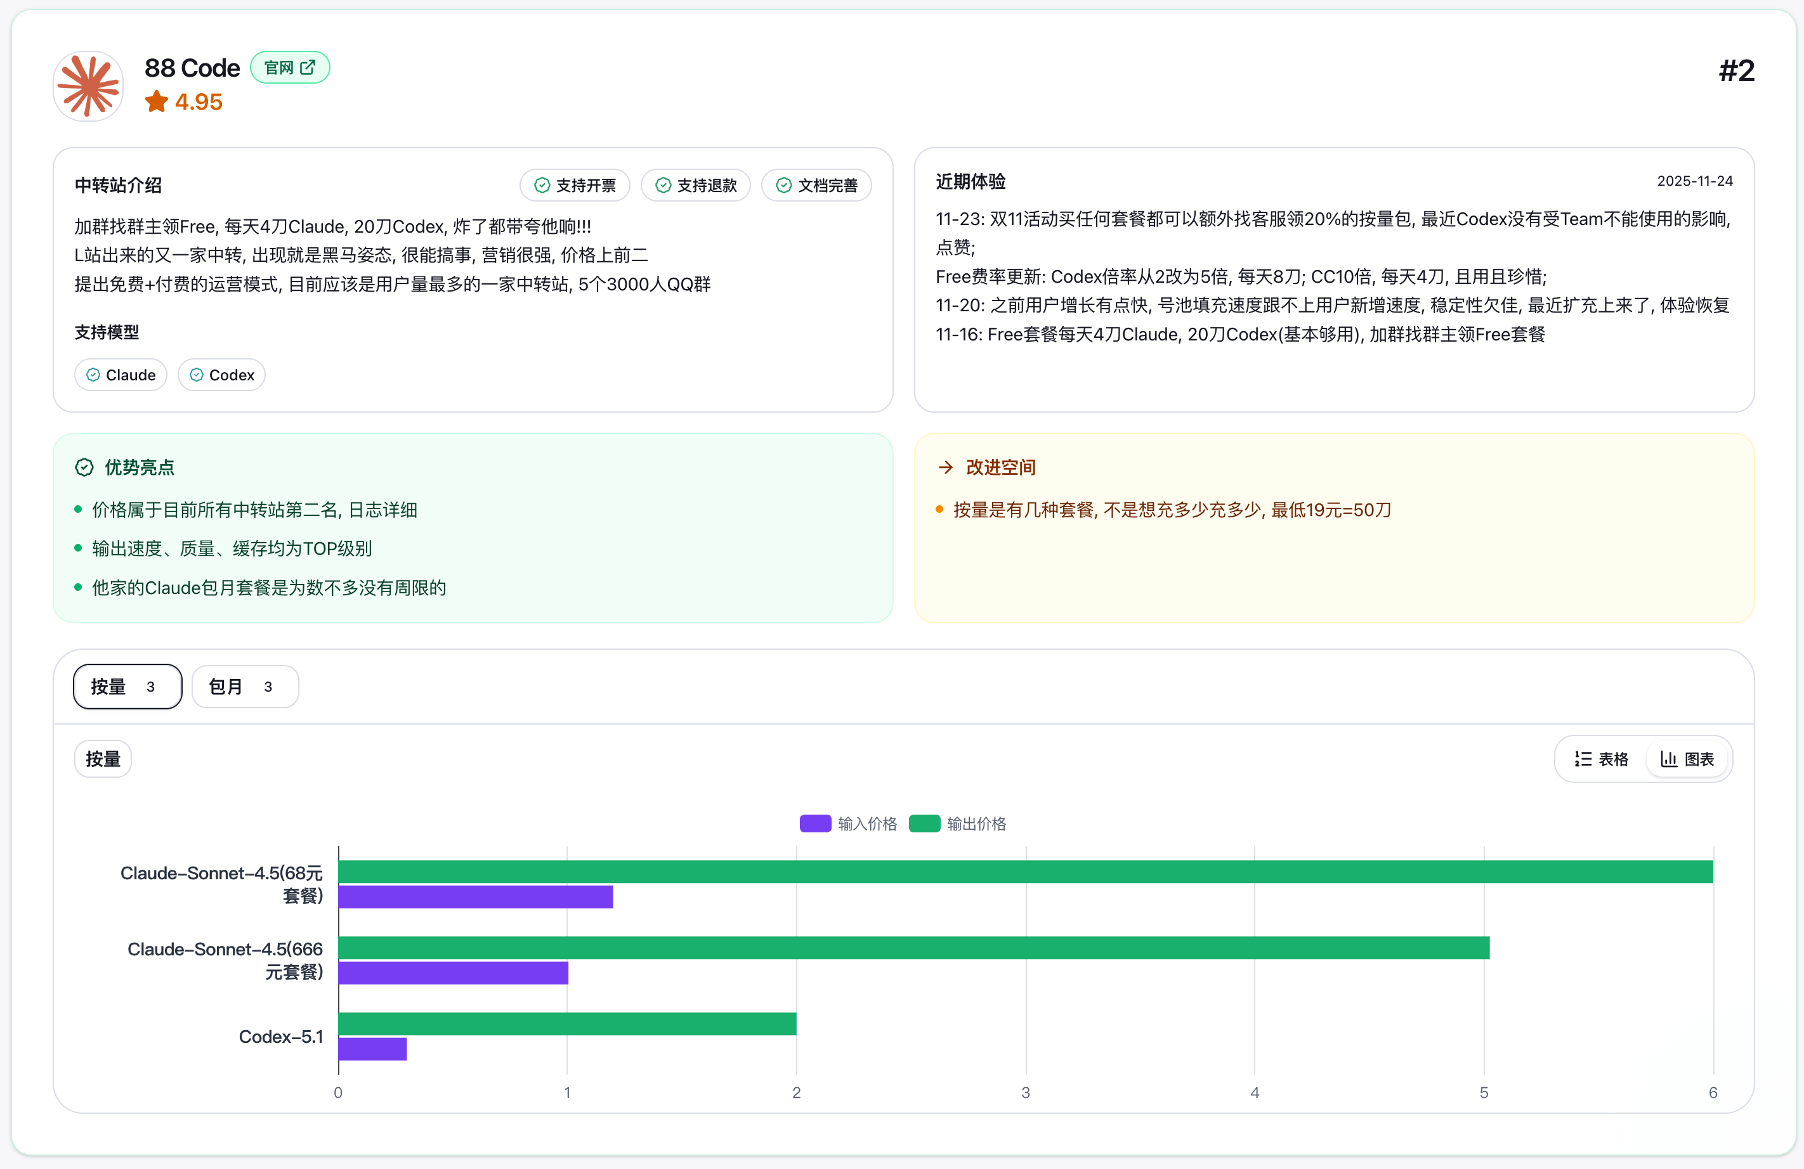Click the list icon in 表格

point(1583,759)
